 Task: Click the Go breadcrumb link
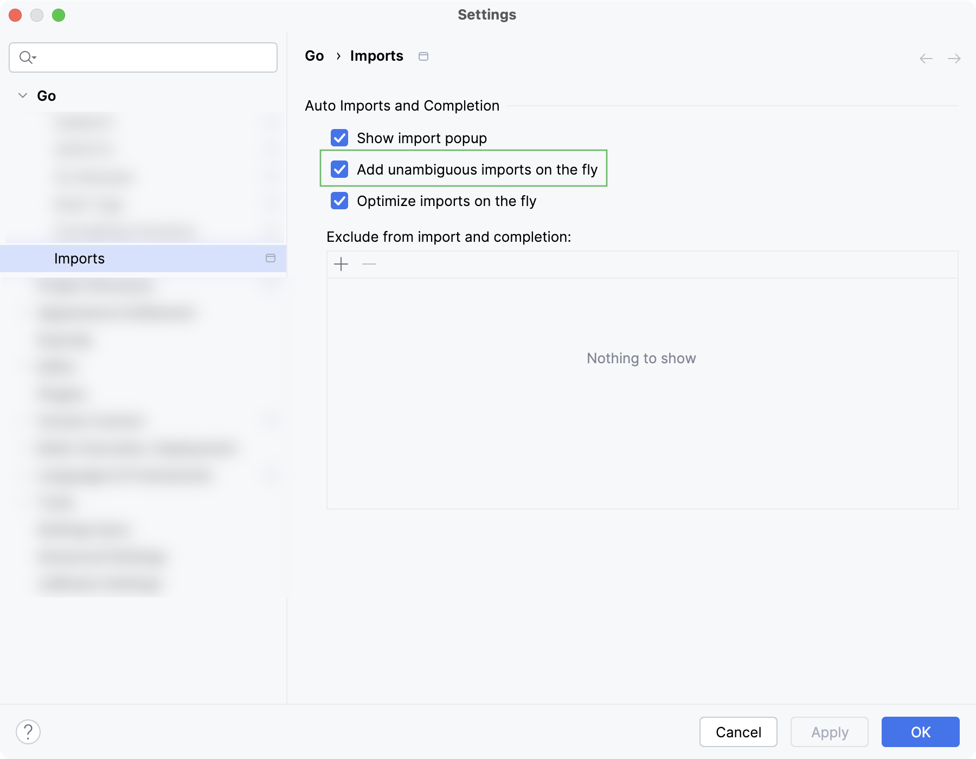314,55
